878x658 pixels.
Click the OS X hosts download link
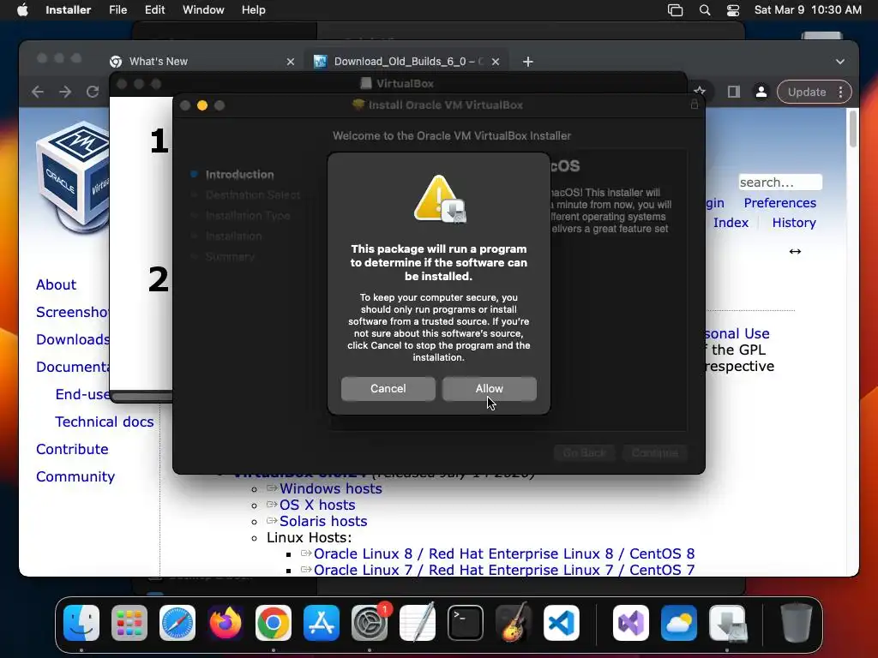[x=317, y=505]
